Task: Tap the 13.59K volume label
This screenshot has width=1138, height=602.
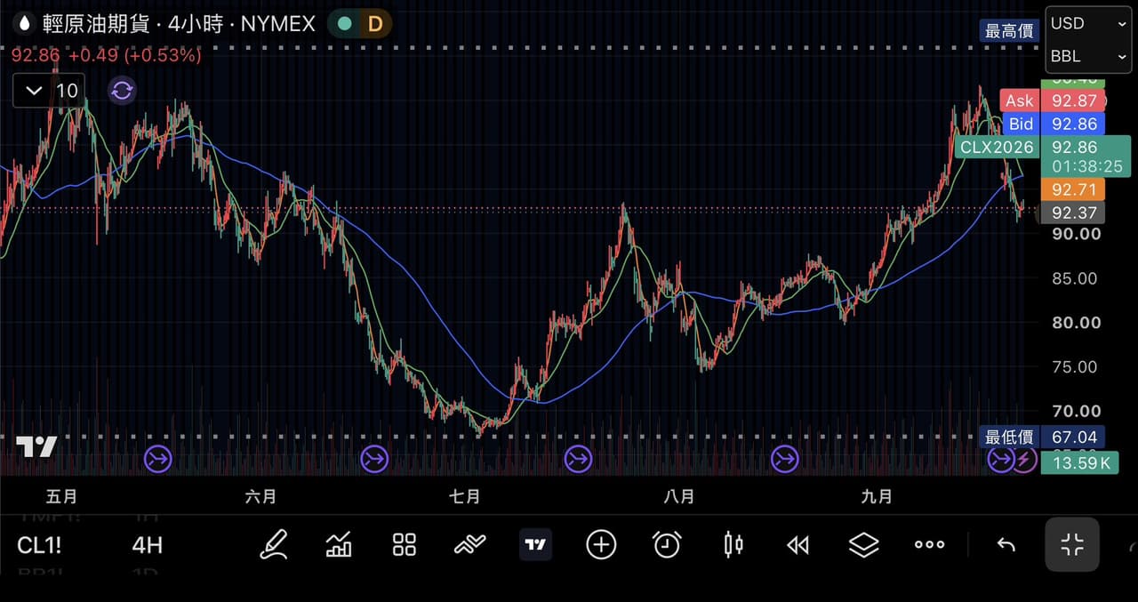Action: pos(1079,462)
